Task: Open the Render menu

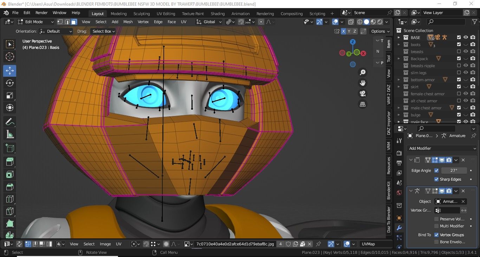Action: 41,13
